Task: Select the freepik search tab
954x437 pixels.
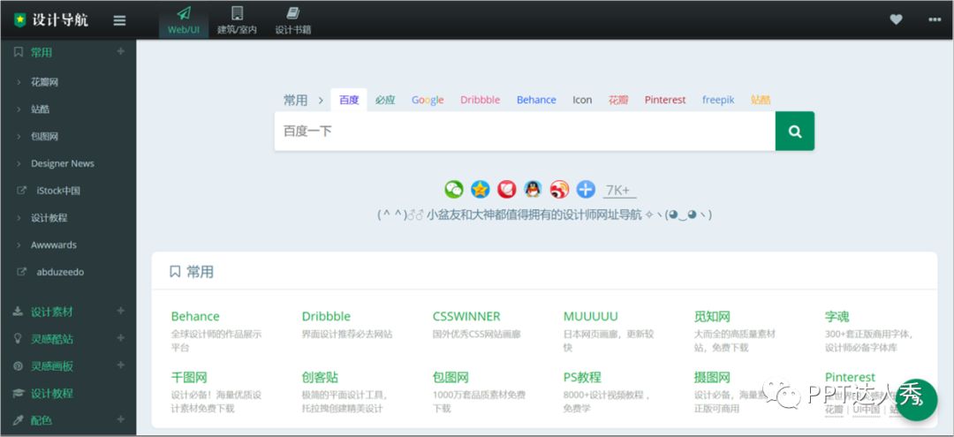Action: [718, 100]
